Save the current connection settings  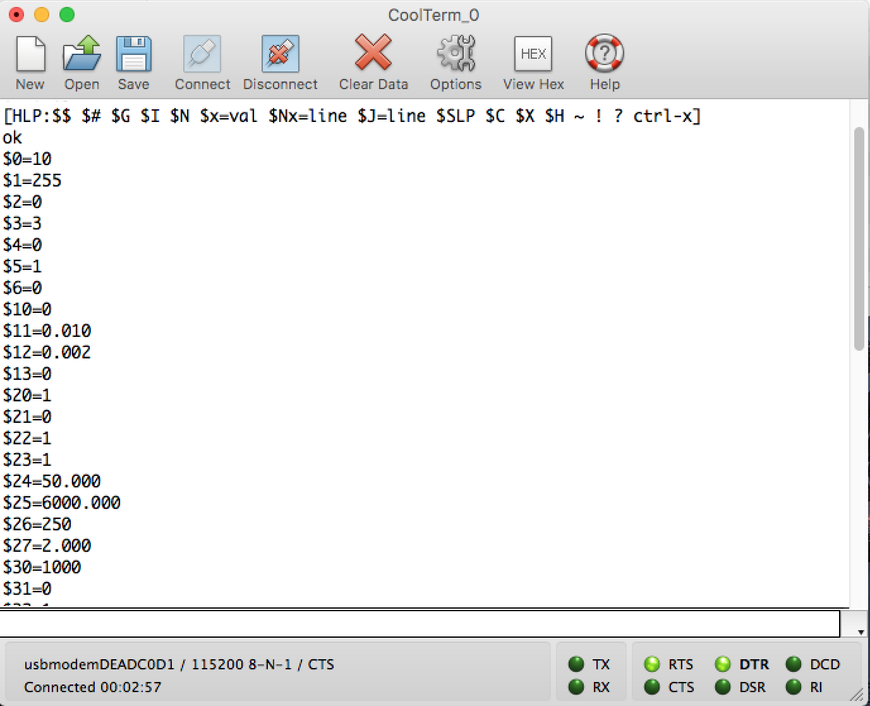(x=133, y=60)
